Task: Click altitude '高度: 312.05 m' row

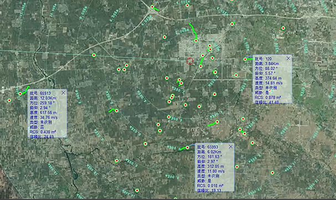Action: 211,166
